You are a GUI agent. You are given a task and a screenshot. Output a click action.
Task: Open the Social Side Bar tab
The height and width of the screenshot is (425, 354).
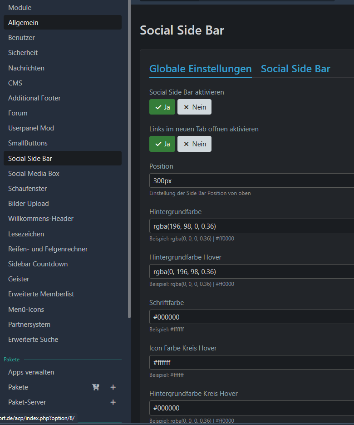(295, 69)
